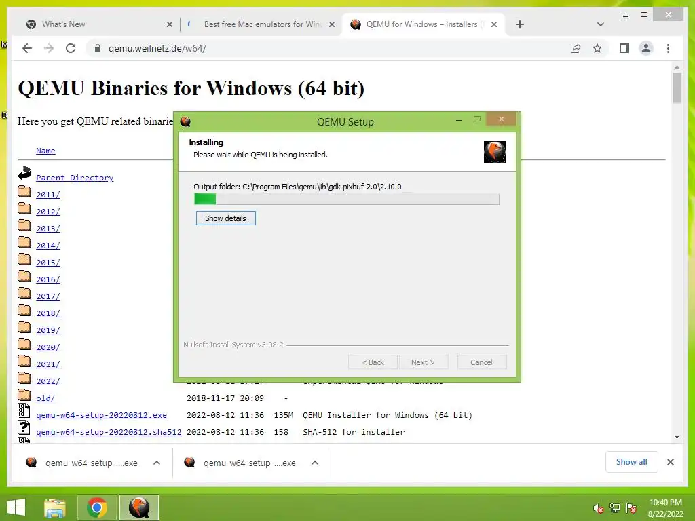Click the Chrome taskbar icon
695x521 pixels.
[97, 507]
